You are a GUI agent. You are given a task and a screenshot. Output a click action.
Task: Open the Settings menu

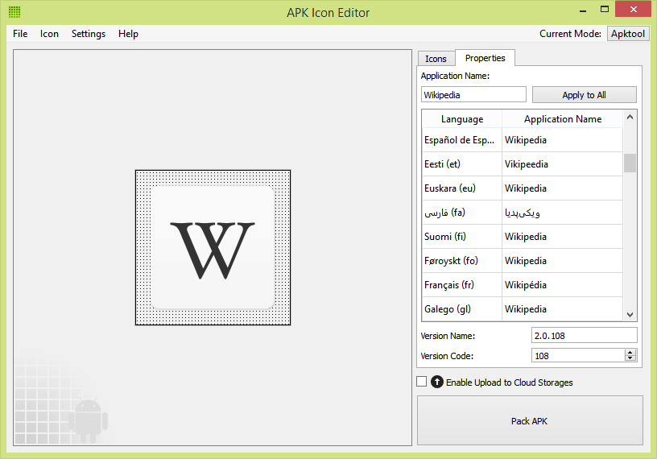[89, 34]
